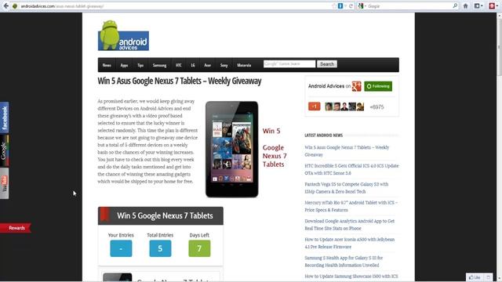502x282 pixels.
Task: Open Pantech Vega S5 to Compete Galaxy S3 link
Action: (347, 188)
